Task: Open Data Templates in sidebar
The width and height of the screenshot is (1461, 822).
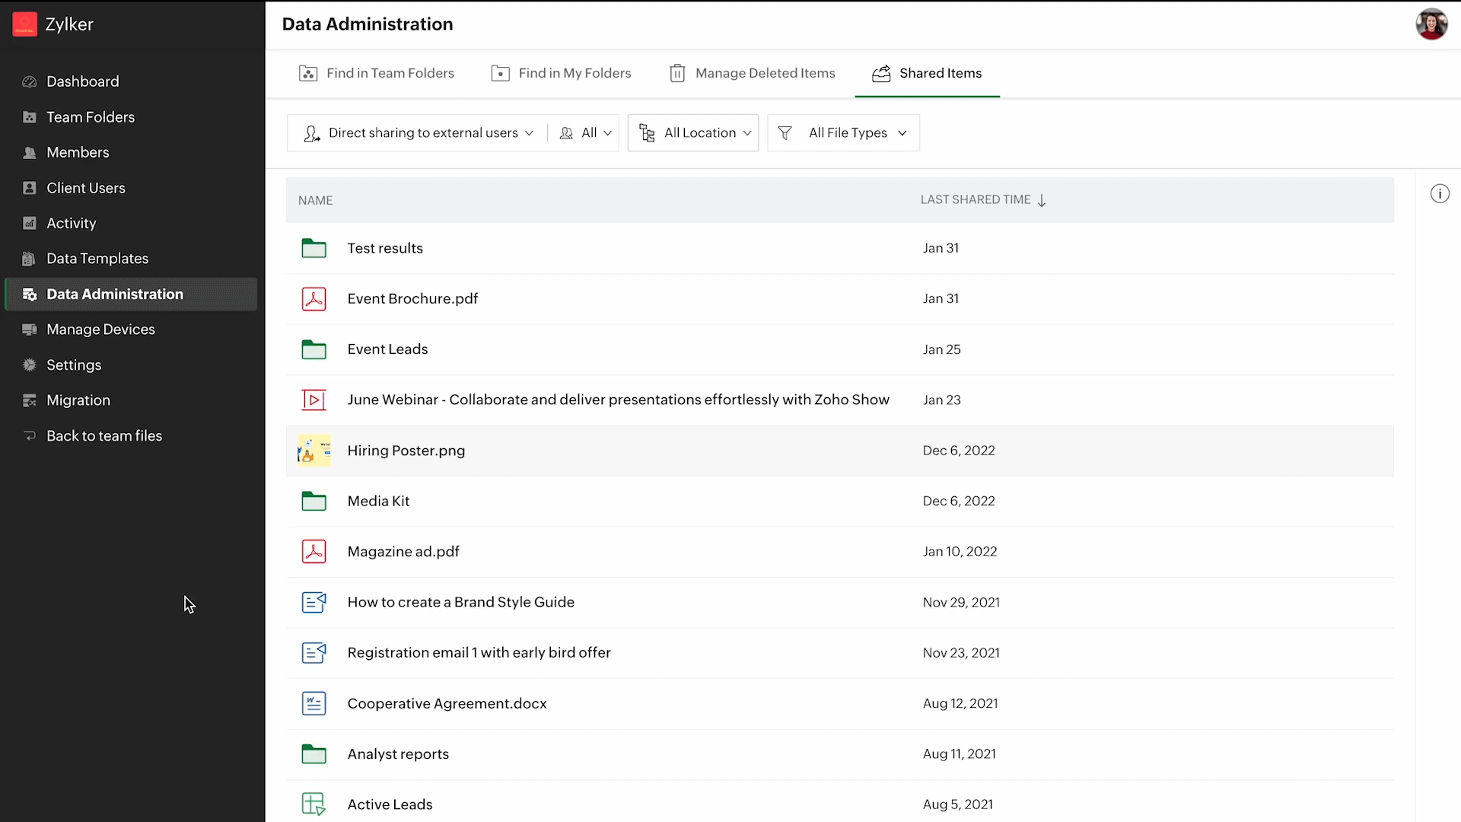Action: coord(97,259)
